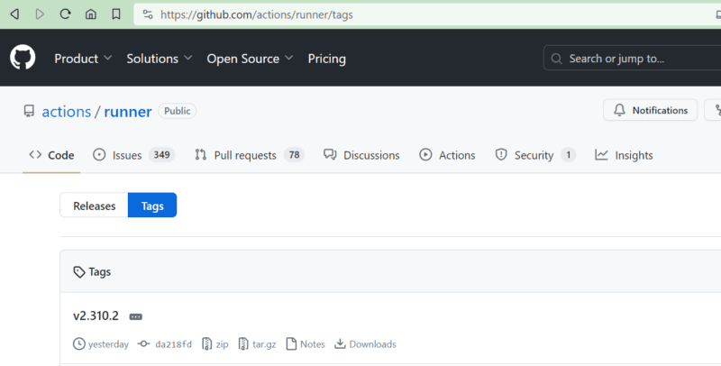Viewport: 721px width, 366px height.
Task: Click the address bar URL
Action: [x=257, y=14]
